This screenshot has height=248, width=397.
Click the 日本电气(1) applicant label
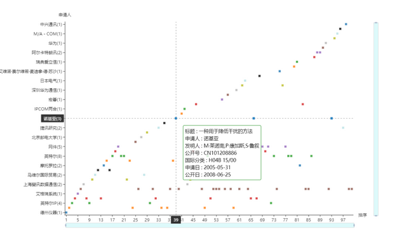(51, 81)
